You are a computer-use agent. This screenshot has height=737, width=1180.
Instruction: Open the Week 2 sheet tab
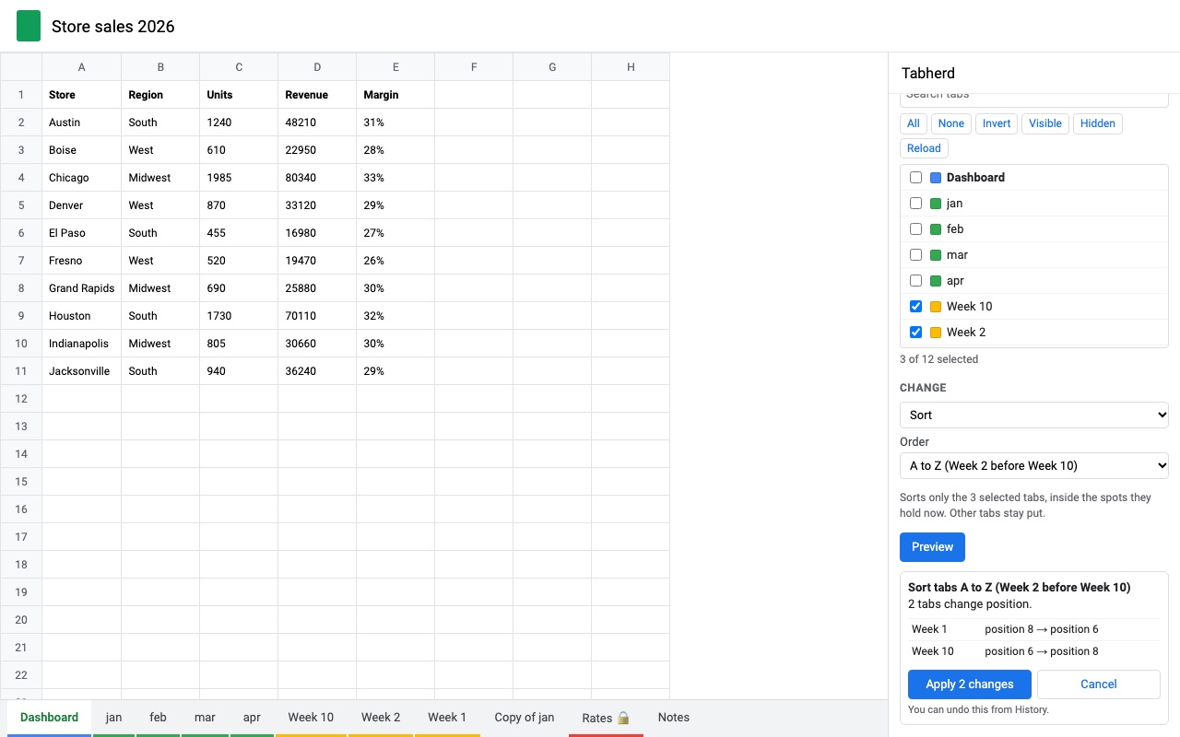click(381, 718)
